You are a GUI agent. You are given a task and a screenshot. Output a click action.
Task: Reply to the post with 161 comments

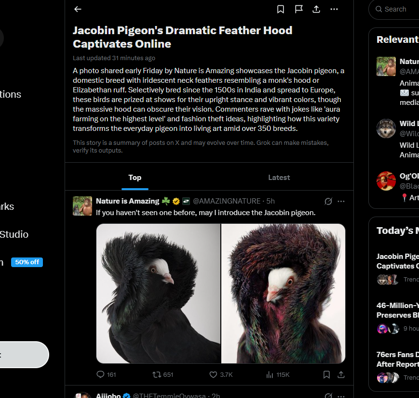106,374
